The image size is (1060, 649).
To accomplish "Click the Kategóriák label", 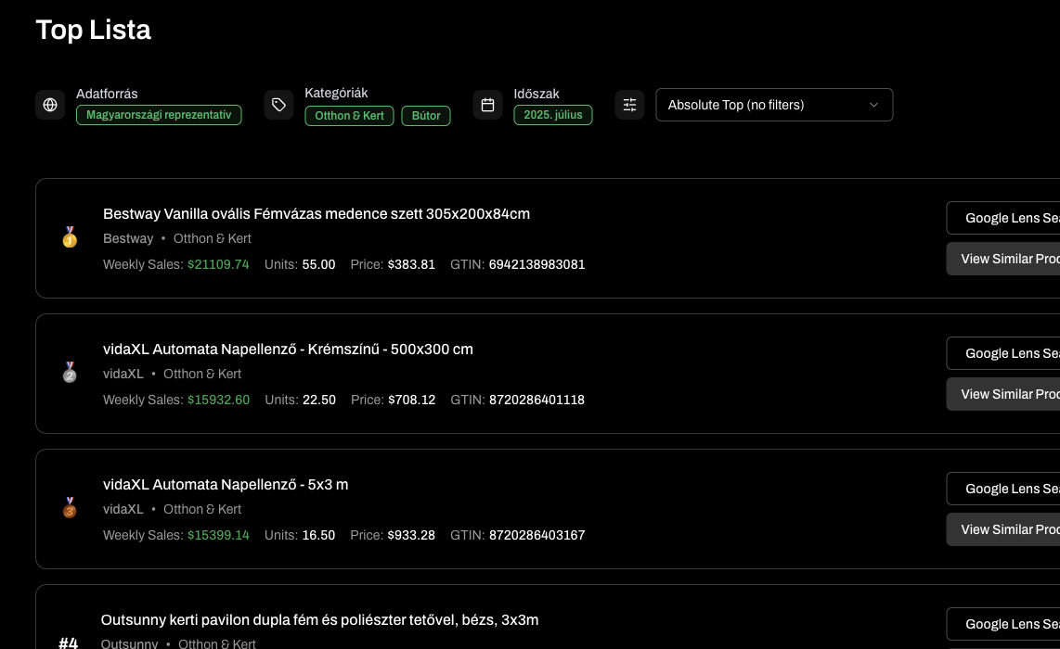I will [x=336, y=94].
